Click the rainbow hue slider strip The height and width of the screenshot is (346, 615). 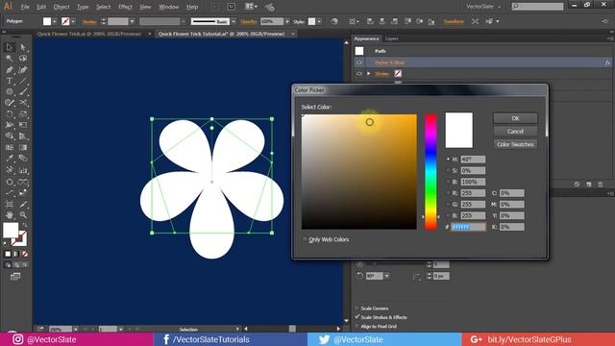tap(430, 172)
